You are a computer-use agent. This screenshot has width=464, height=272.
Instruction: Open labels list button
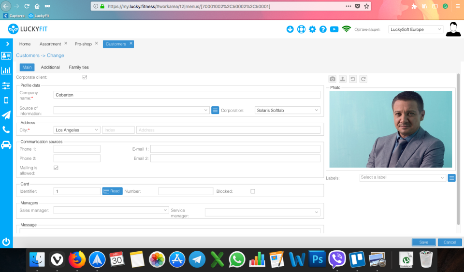coord(451,178)
